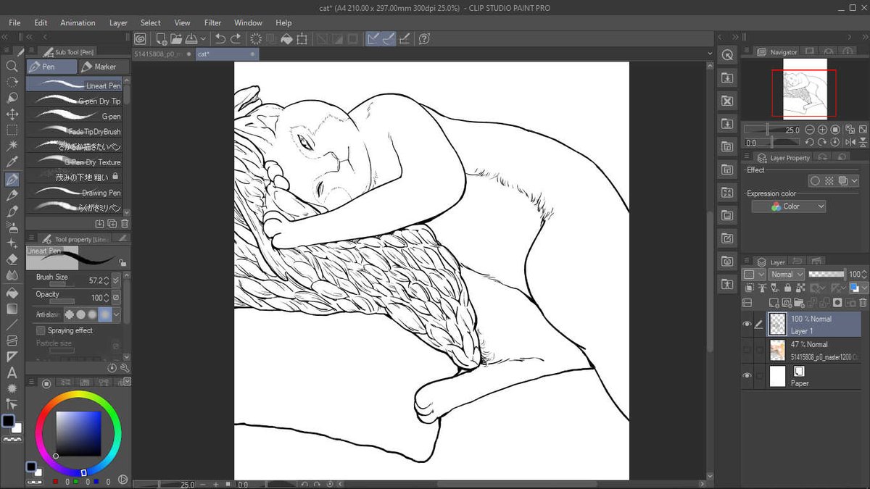
Task: Adjust the layer opacity slider
Action: coord(826,275)
